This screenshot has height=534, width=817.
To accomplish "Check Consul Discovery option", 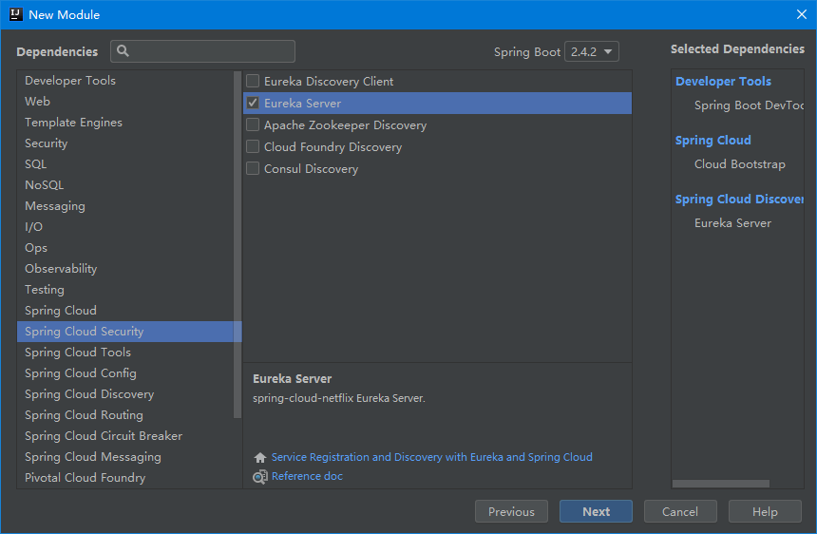I will 253,168.
